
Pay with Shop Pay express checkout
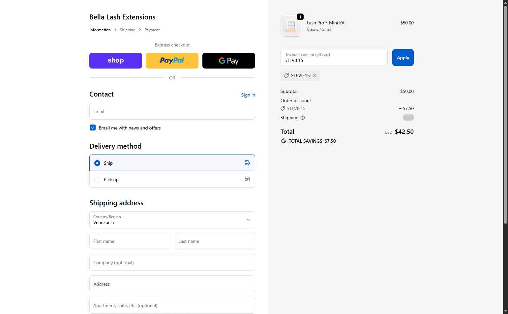click(116, 61)
